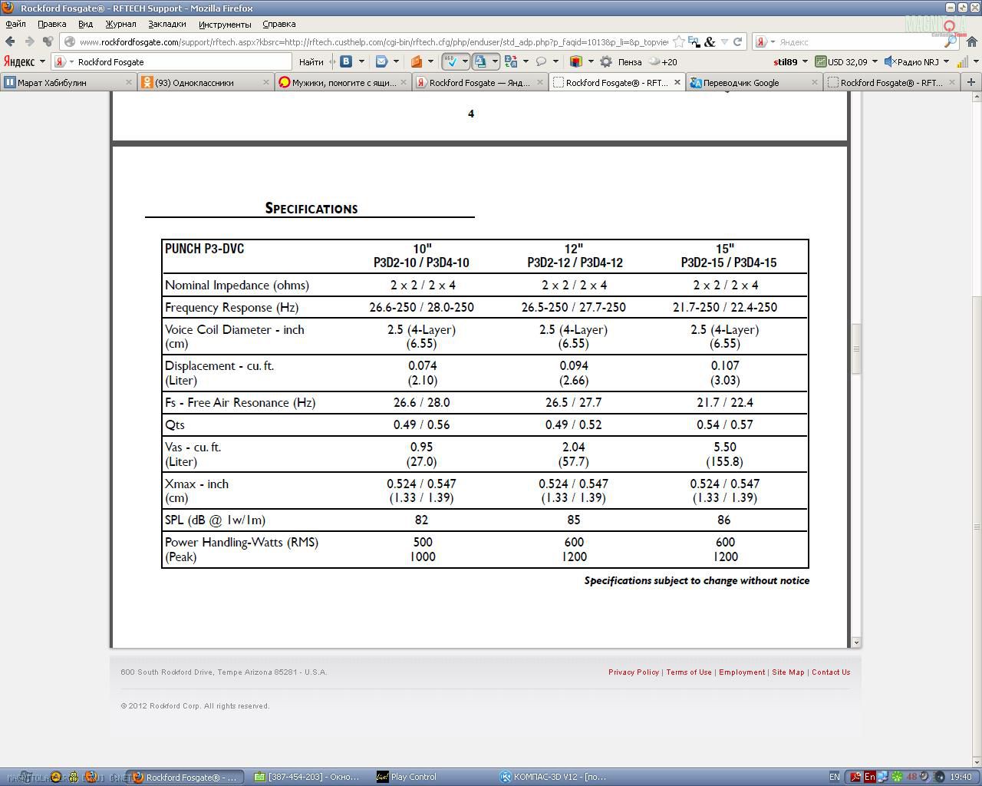Click the 19:40 system clock
The height and width of the screenshot is (786, 982).
coord(961,777)
